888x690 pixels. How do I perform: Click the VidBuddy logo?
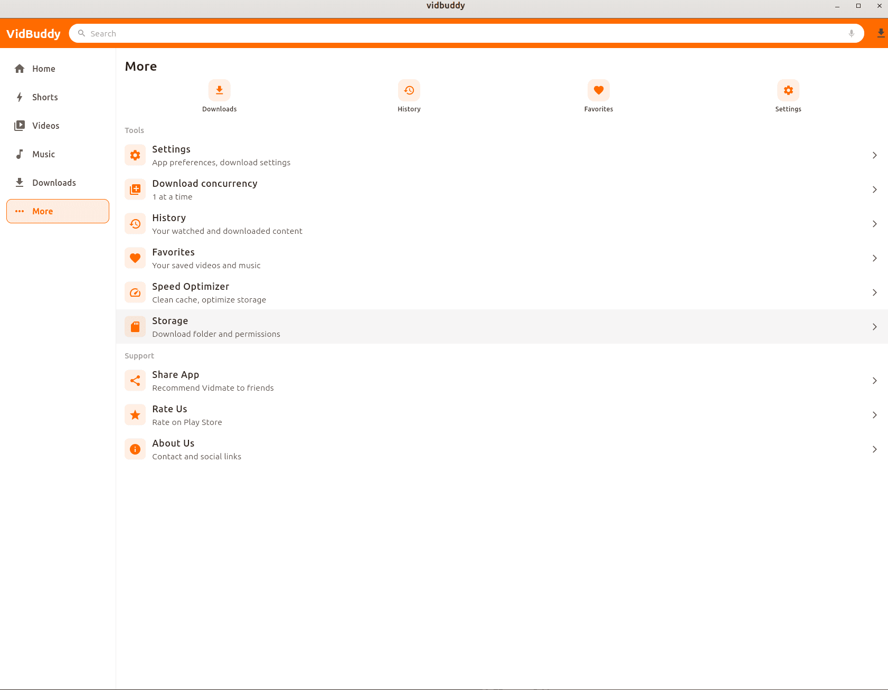33,34
